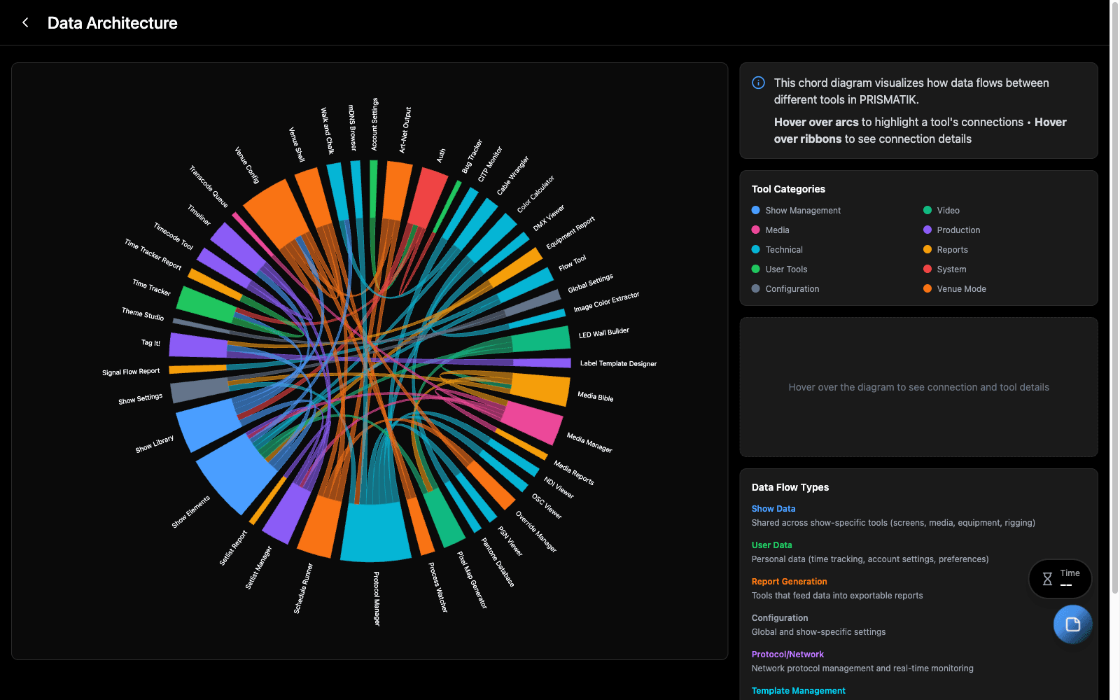Select the Reports legend entry

pyautogui.click(x=946, y=249)
